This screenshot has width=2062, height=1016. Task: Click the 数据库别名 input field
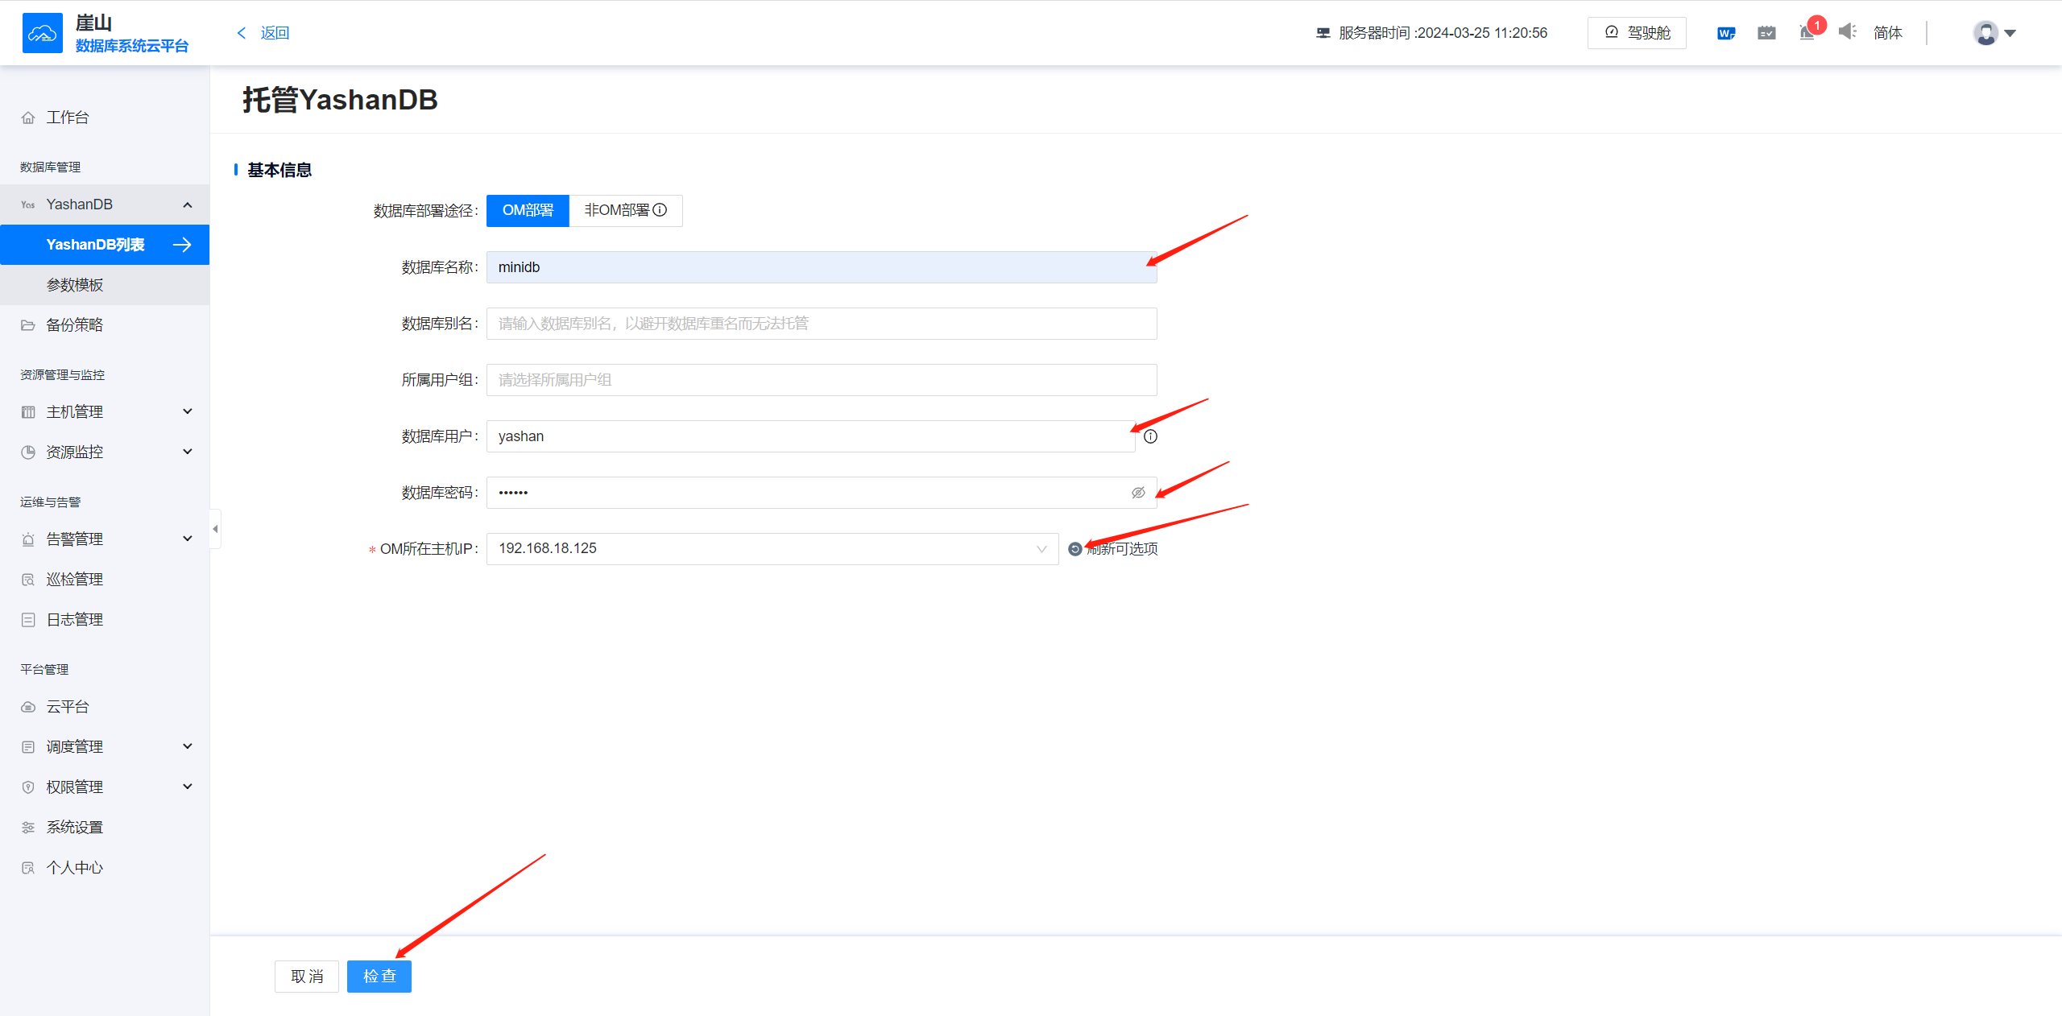coord(821,324)
